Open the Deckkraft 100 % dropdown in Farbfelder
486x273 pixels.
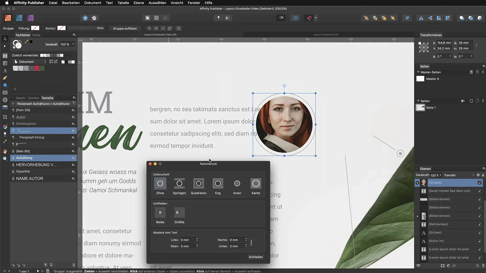(x=73, y=44)
